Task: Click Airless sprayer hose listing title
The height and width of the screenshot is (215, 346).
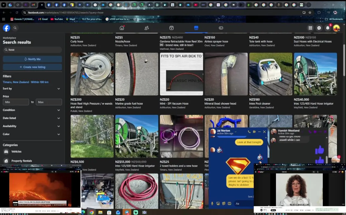Action: point(216,42)
